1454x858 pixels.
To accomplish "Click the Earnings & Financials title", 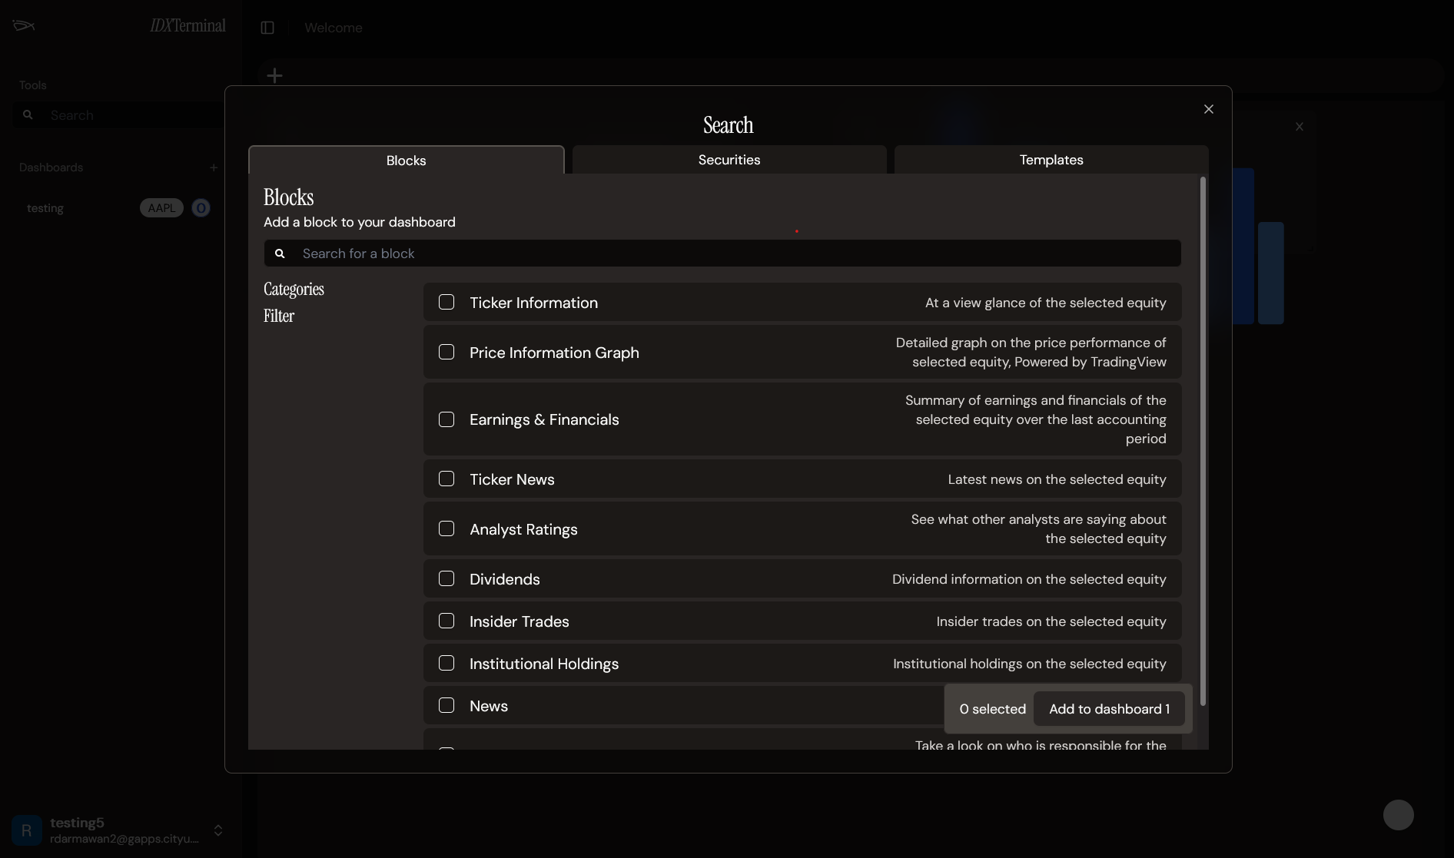I will point(544,419).
